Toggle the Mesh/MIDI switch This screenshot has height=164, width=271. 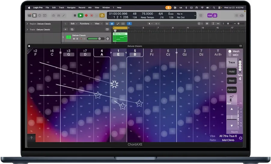pyautogui.click(x=230, y=53)
